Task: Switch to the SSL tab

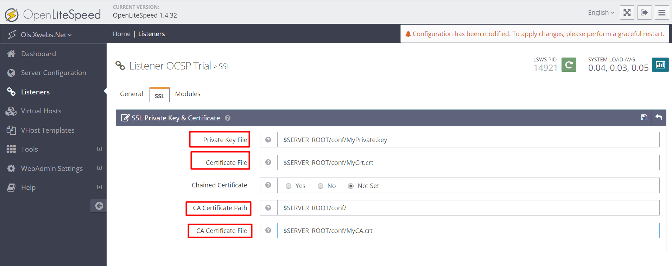Action: (x=159, y=95)
